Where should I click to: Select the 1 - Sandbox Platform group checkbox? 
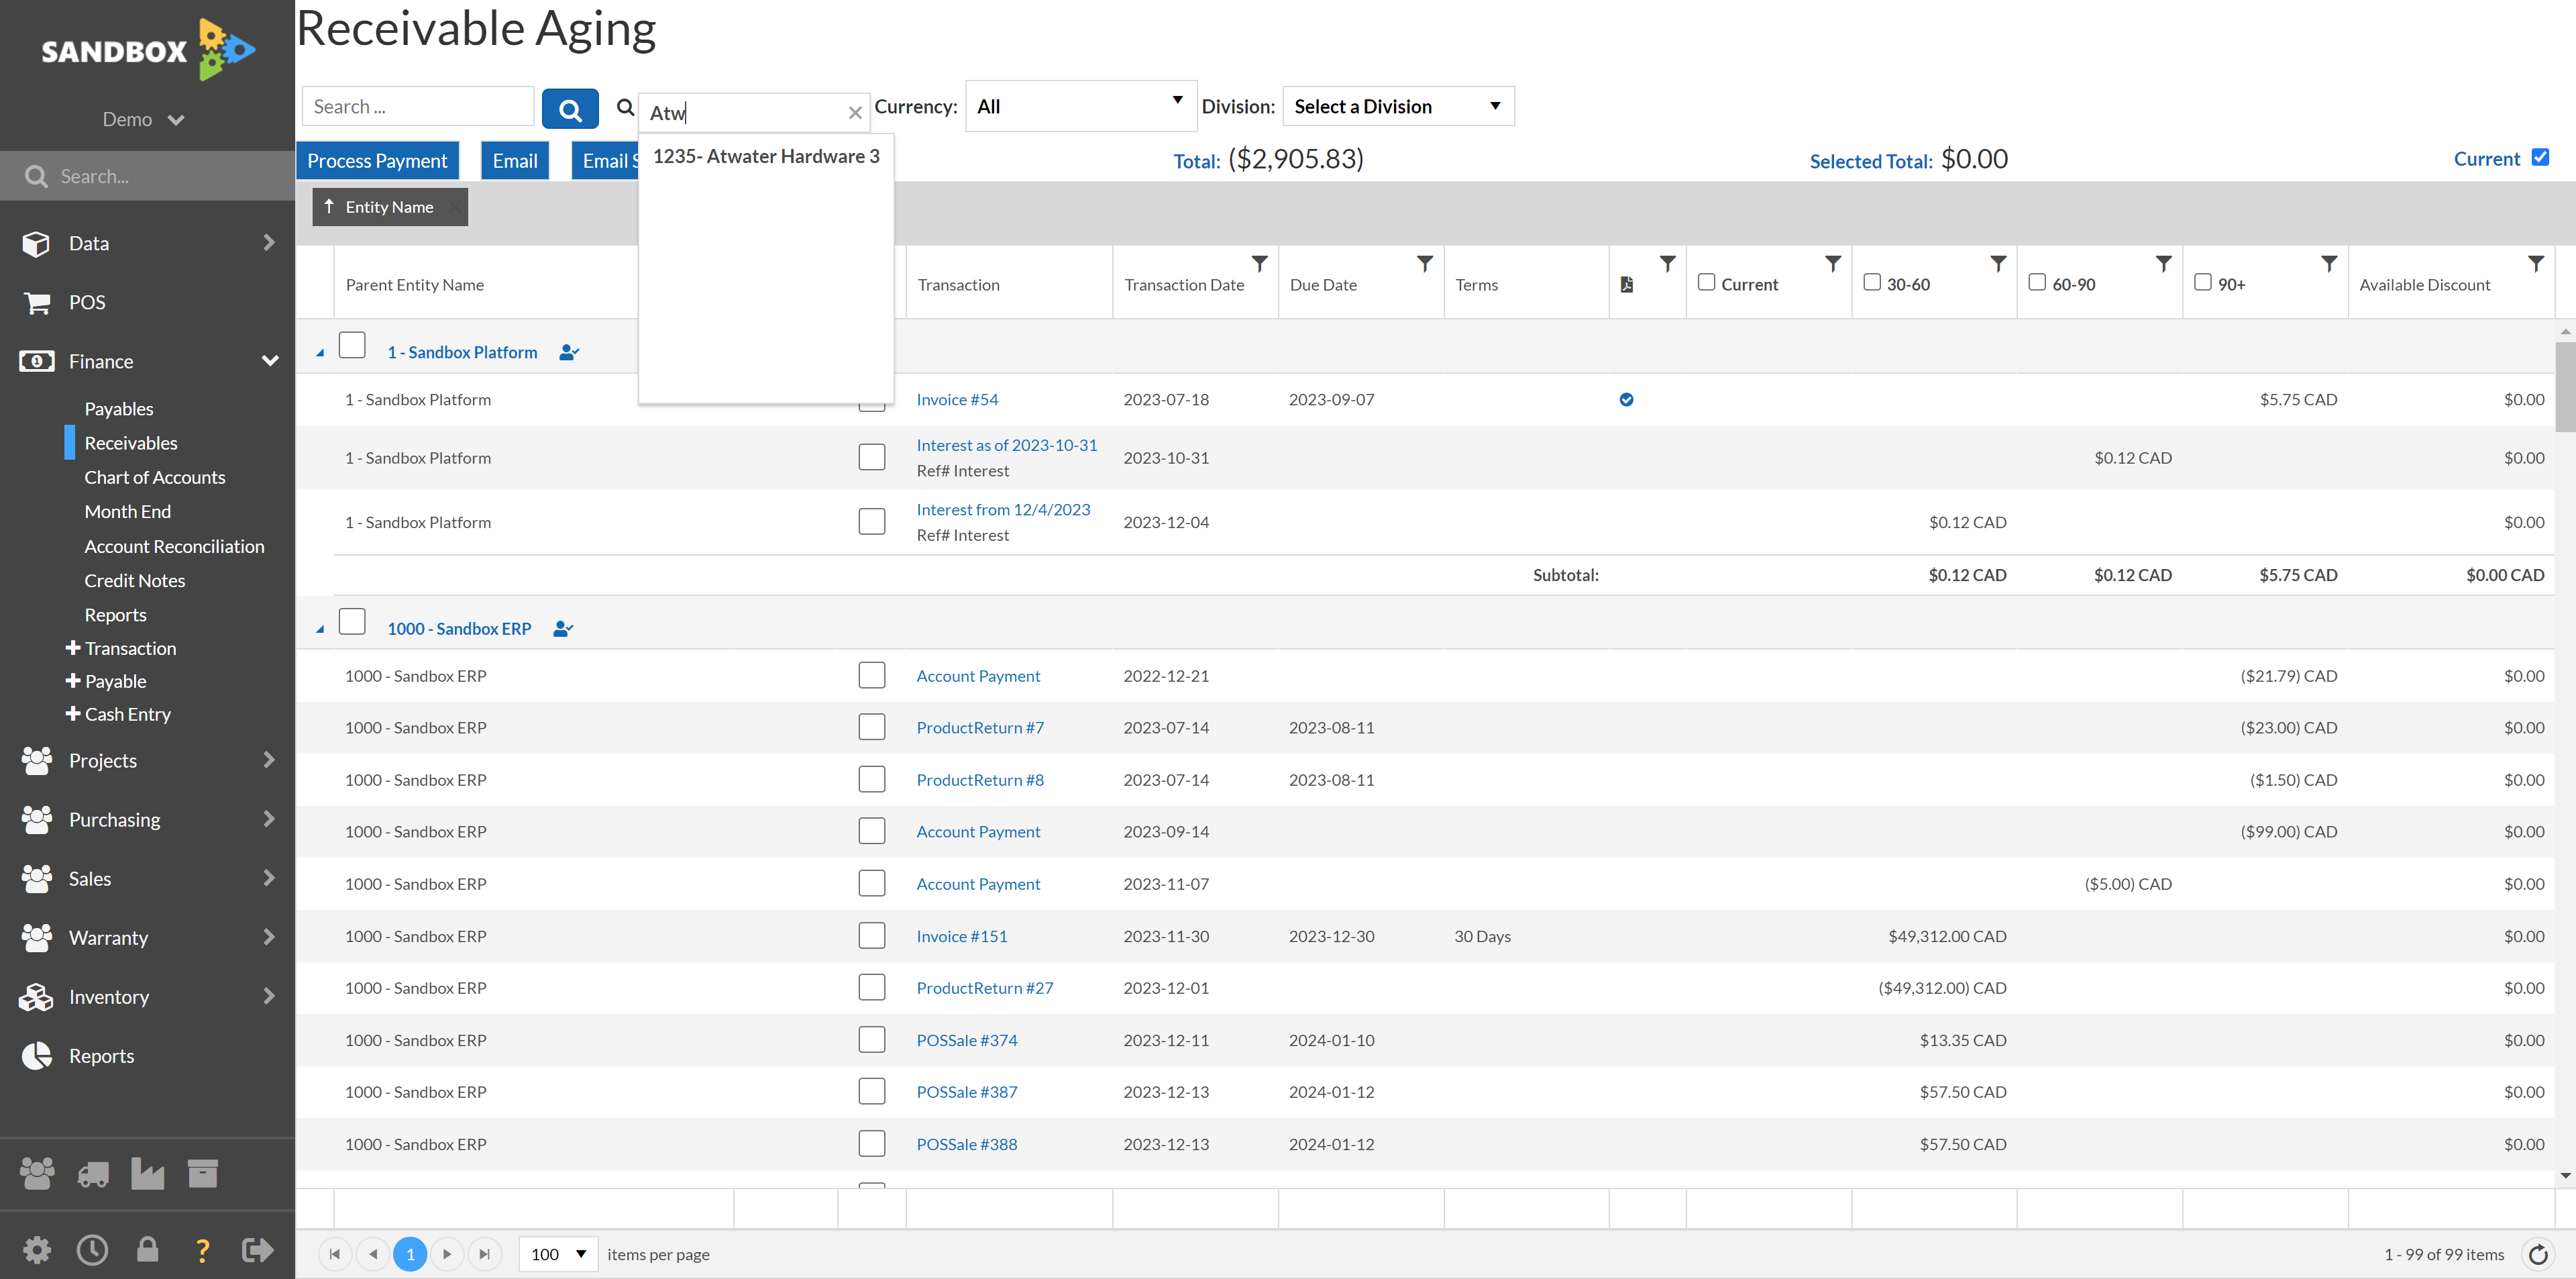coord(352,345)
